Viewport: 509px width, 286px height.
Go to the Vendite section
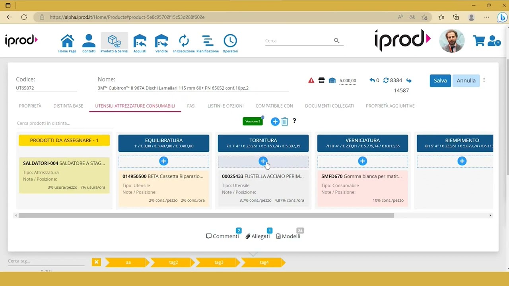(161, 43)
